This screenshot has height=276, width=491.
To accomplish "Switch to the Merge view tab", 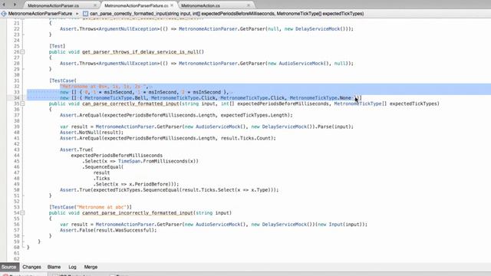I will pyautogui.click(x=91, y=267).
